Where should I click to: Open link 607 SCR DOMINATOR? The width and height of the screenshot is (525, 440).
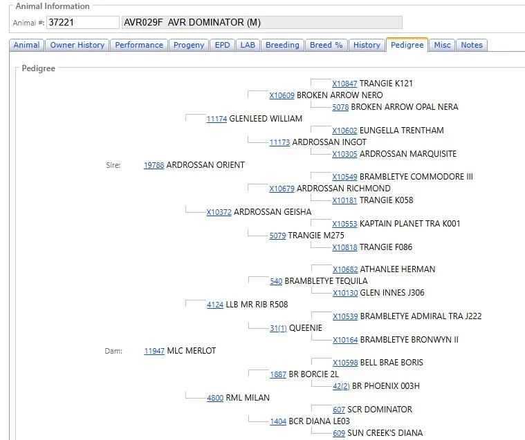pyautogui.click(x=339, y=410)
